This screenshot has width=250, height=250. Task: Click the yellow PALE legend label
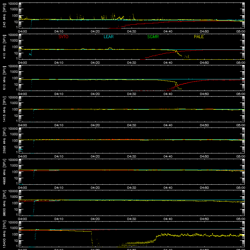click(199, 37)
